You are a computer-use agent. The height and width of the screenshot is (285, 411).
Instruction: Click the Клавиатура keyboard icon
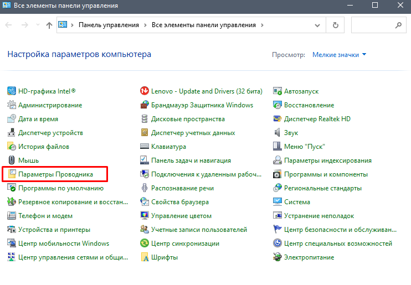point(145,147)
